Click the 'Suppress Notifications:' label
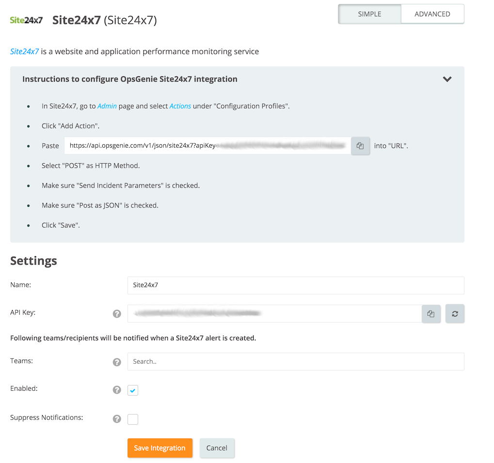Screen dimensions: 494x463 pos(47,417)
